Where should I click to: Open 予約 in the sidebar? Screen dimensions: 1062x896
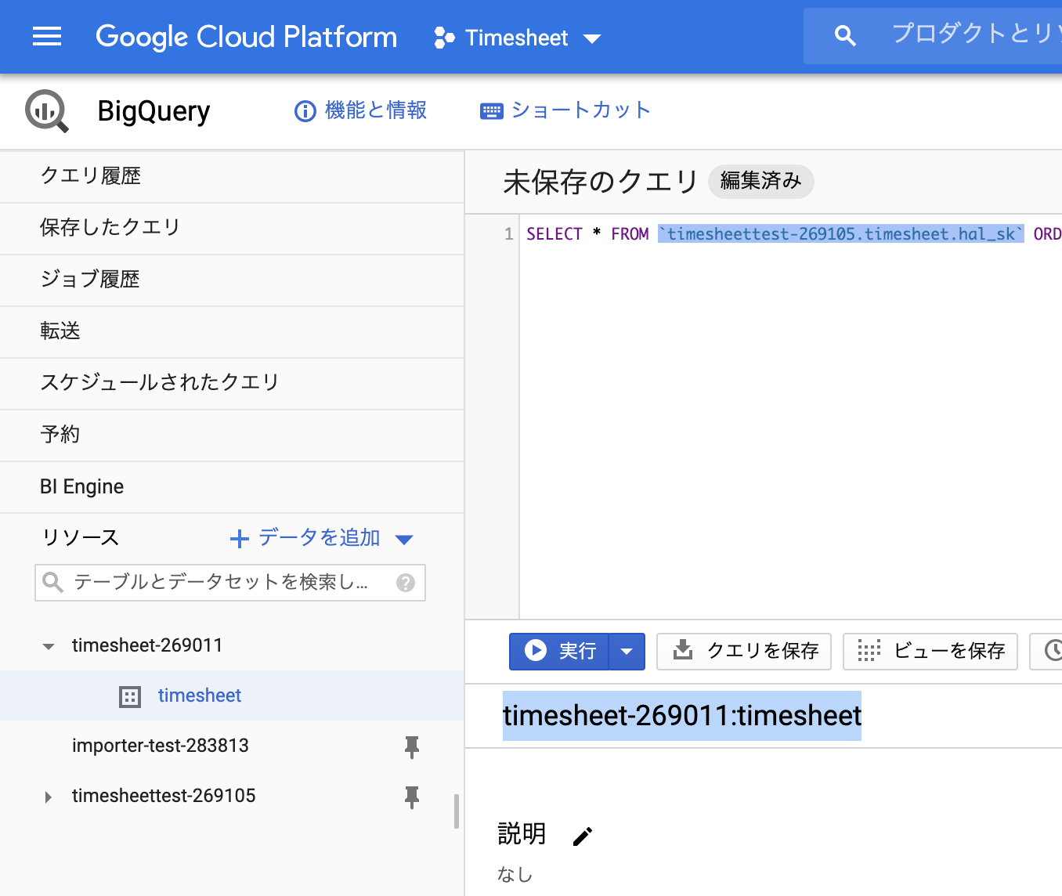232,435
